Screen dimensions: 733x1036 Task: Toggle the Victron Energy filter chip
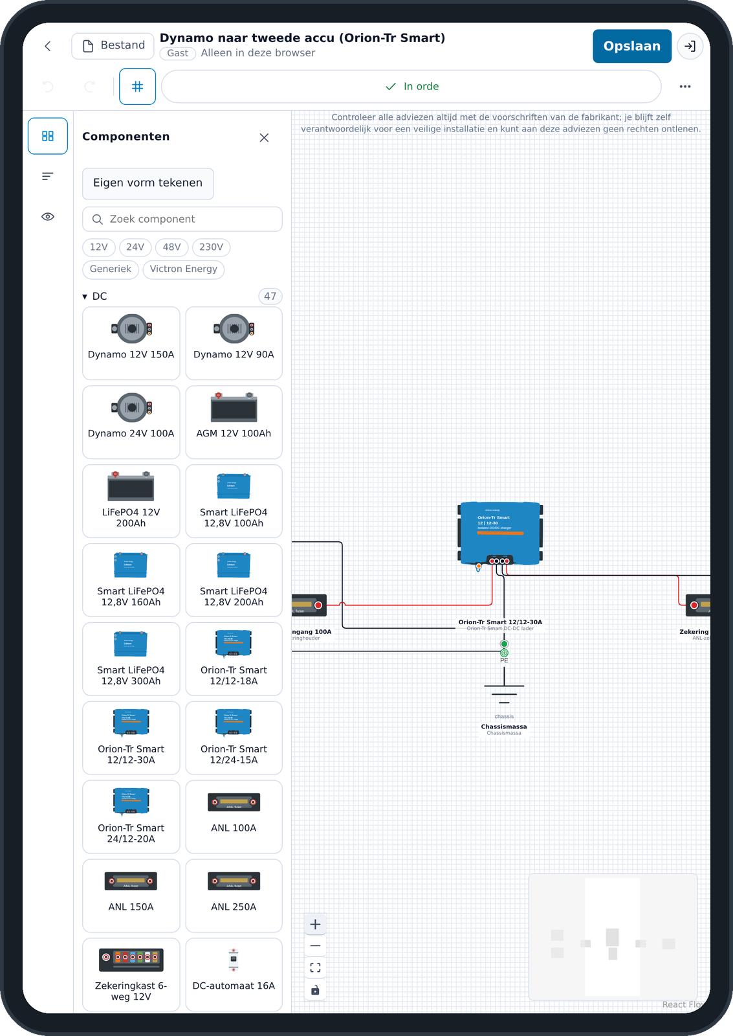point(184,269)
